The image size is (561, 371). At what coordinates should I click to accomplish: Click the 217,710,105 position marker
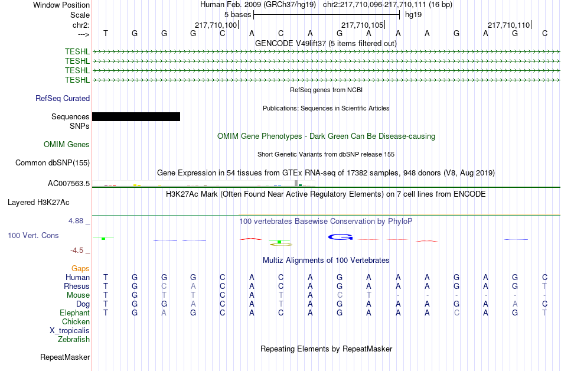[x=362, y=25]
